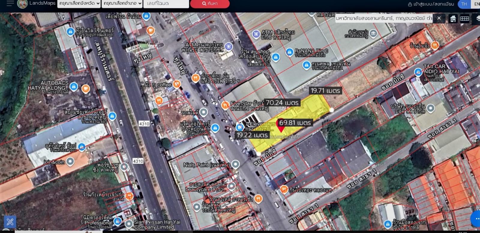Click the upper 4310 road number badge

[x=144, y=124]
